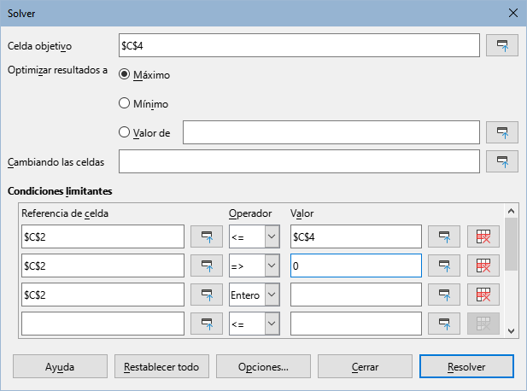Open Opciones... dialog

tap(263, 366)
